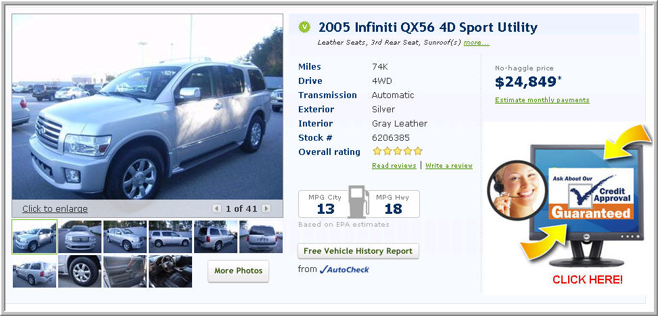Click the 2005 Infiniti QX56 title
Screen dimensions: 658x316
click(x=427, y=28)
